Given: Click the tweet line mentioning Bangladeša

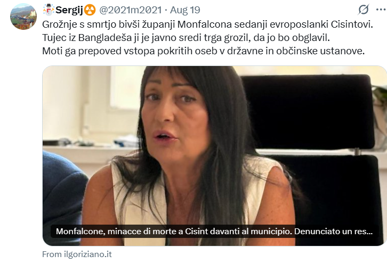Looking at the screenshot, I should 186,38.
